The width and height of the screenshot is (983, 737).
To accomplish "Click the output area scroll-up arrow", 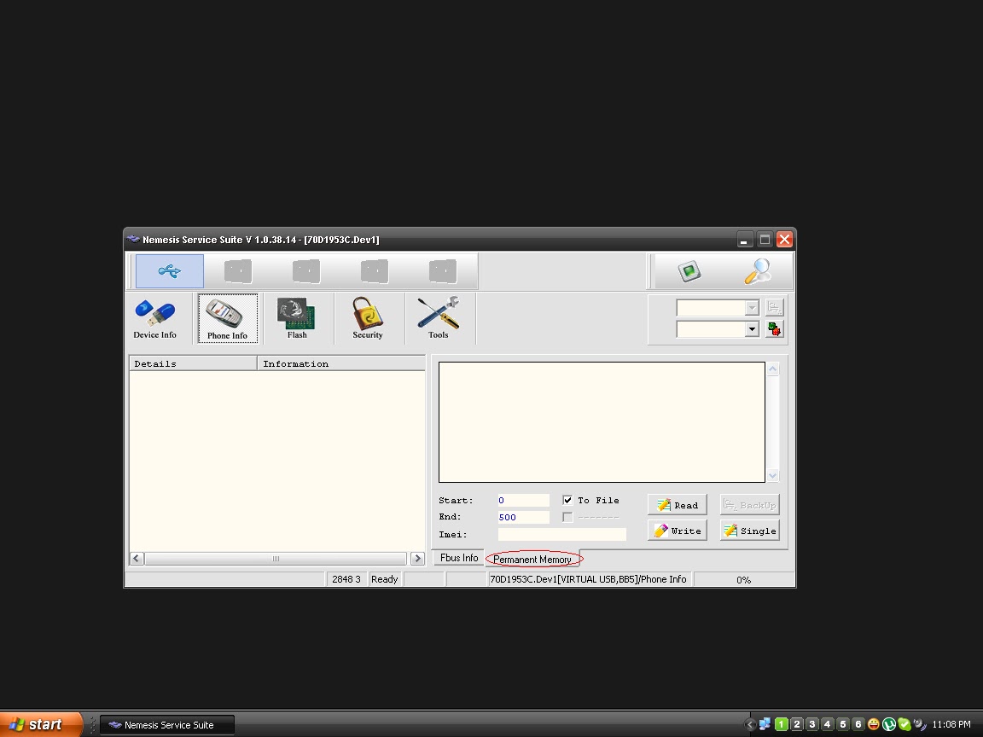I will pos(772,369).
